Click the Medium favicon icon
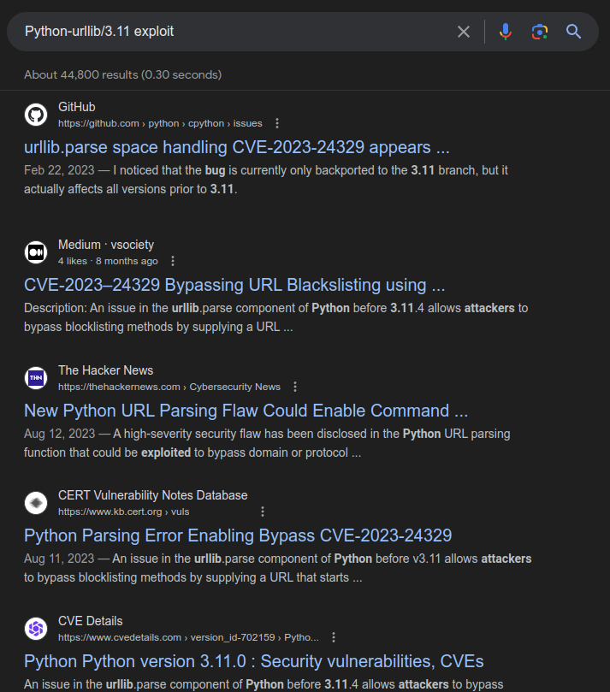The image size is (610, 692). coord(36,252)
